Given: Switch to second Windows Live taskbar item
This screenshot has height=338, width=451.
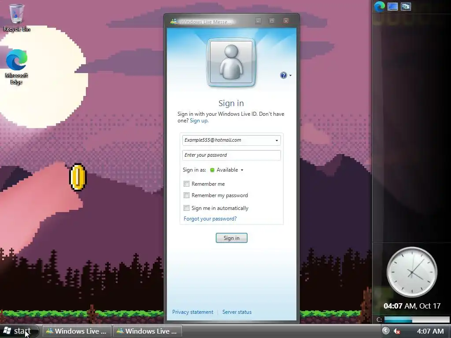Looking at the screenshot, I should 148,331.
